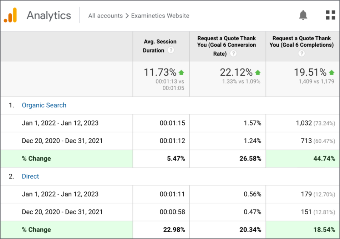Screen dimensions: 340x239
Task: Open the notifications bell
Action: point(303,15)
